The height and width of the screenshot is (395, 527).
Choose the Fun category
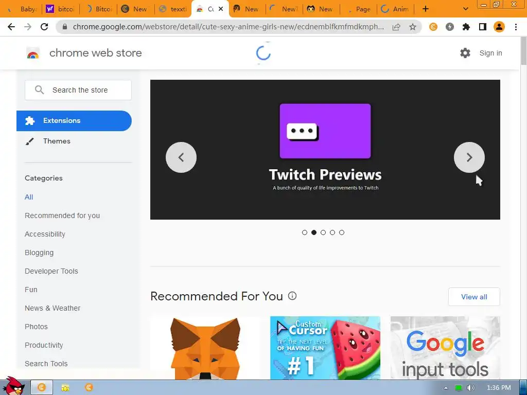pyautogui.click(x=31, y=290)
